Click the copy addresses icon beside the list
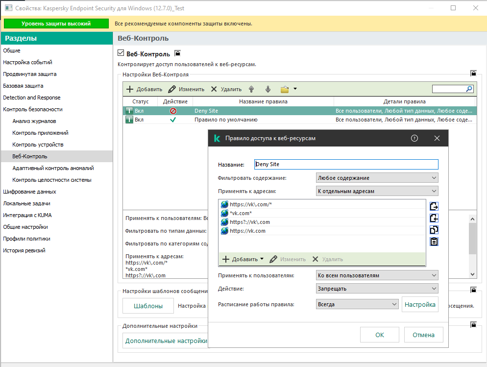 click(434, 230)
